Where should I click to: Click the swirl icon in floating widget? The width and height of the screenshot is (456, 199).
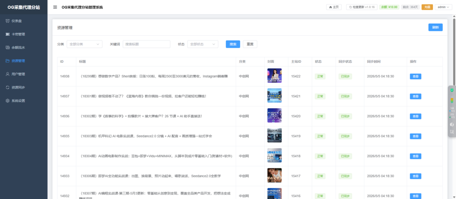[x=452, y=125]
